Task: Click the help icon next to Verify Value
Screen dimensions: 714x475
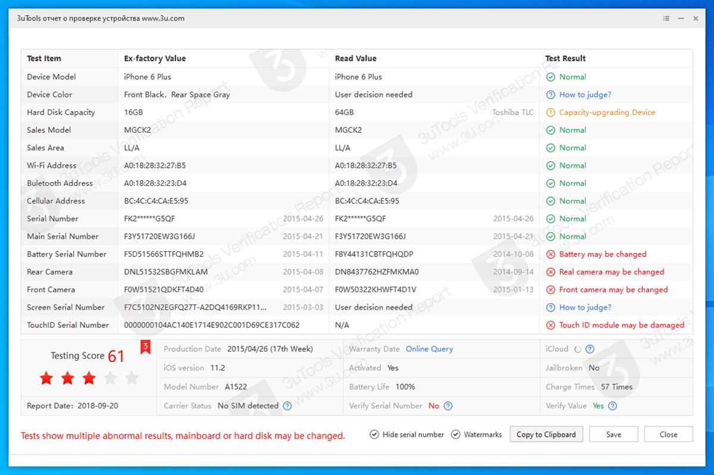Action: coord(612,406)
